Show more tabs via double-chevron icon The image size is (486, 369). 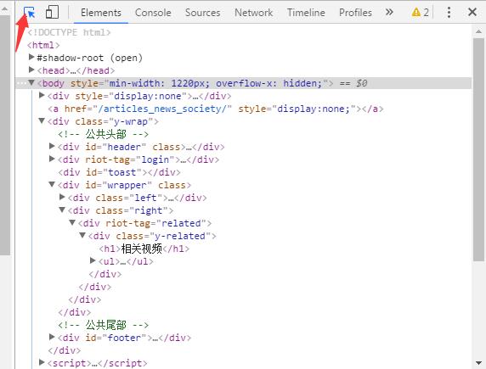389,13
